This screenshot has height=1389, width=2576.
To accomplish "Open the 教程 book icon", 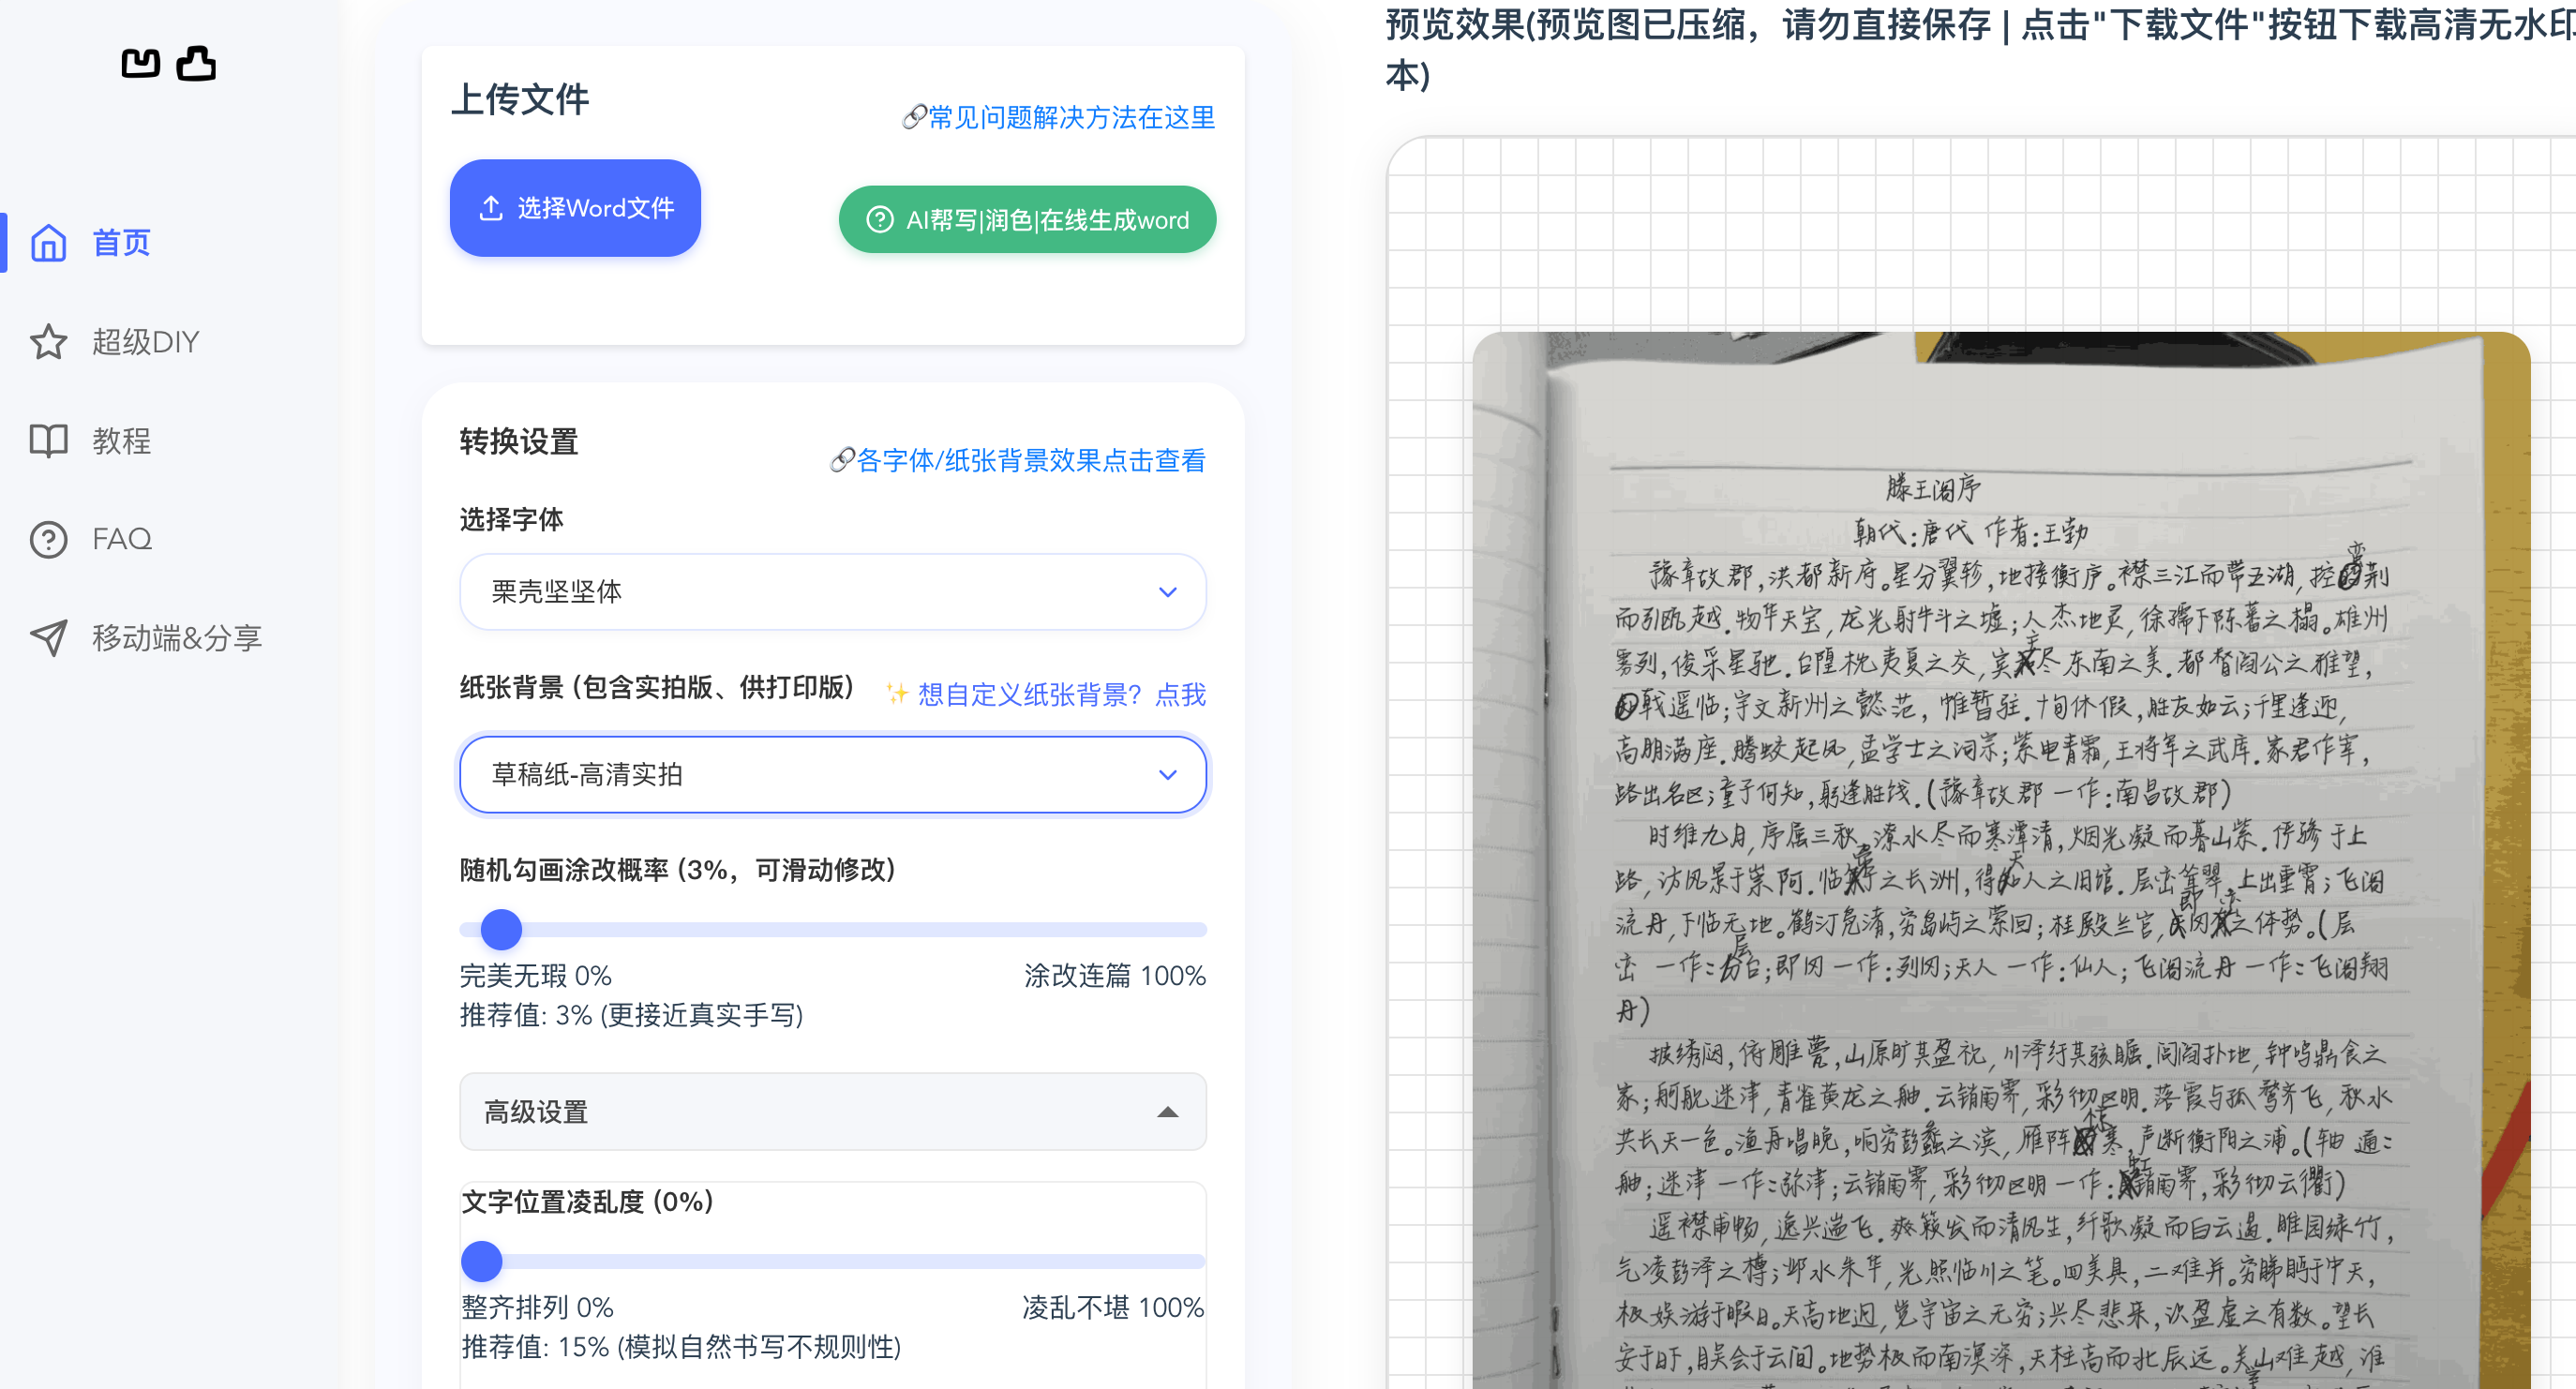I will coord(49,440).
